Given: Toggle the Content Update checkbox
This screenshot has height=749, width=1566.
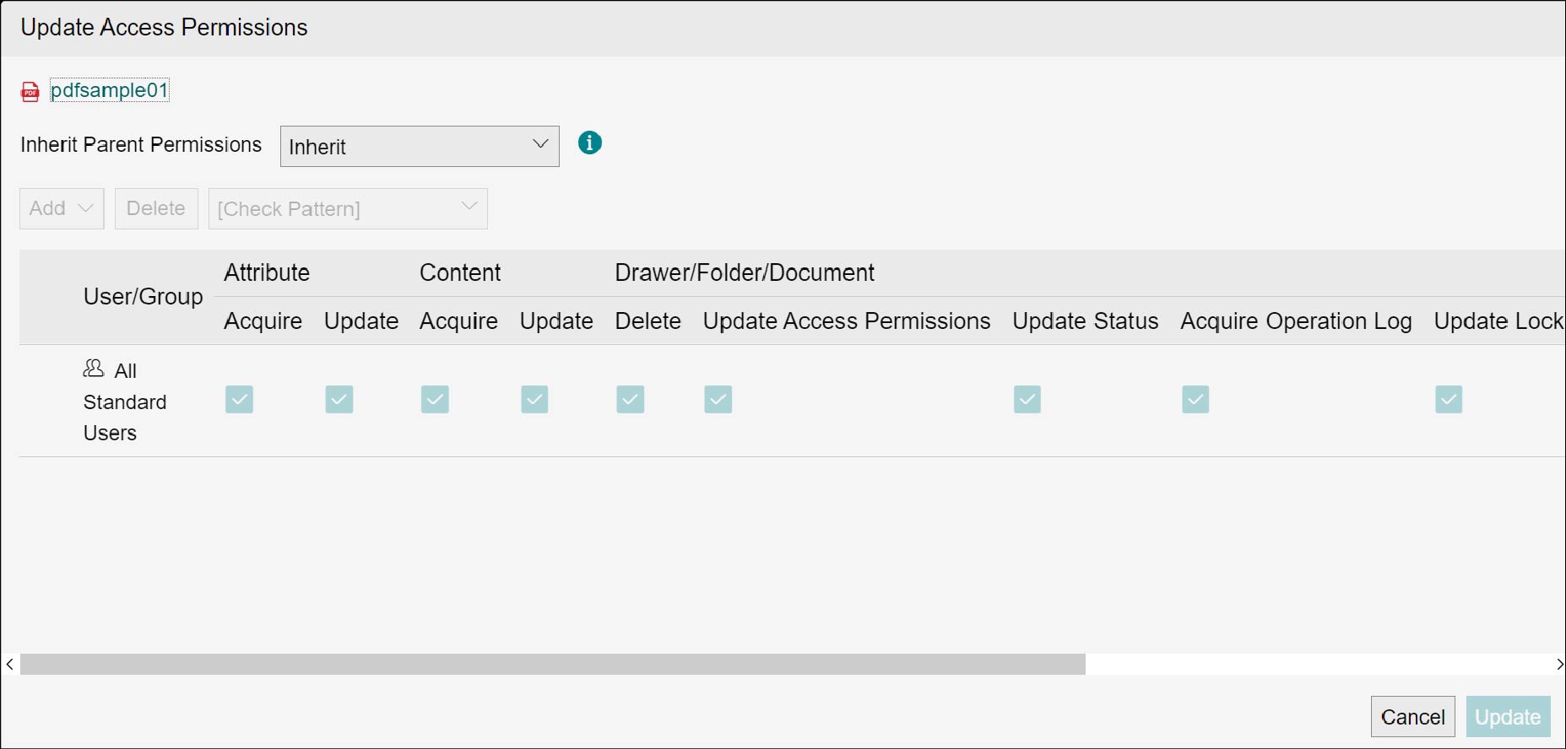Looking at the screenshot, I should (x=534, y=399).
